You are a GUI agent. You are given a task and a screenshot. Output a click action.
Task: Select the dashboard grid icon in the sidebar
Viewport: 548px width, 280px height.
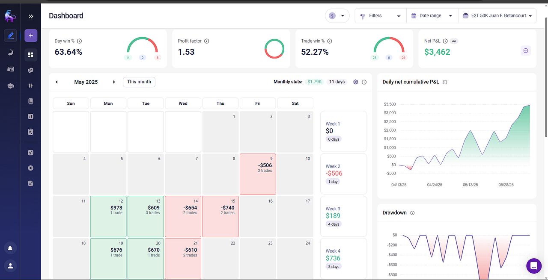30,54
